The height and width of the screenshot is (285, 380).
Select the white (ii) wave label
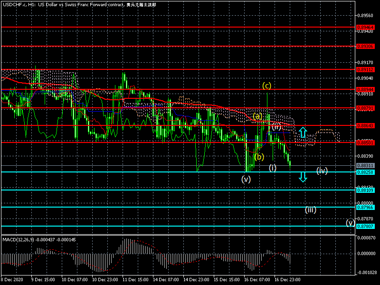(x=276, y=127)
